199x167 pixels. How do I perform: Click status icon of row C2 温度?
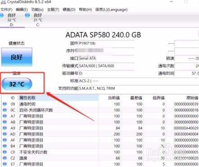[5, 158]
